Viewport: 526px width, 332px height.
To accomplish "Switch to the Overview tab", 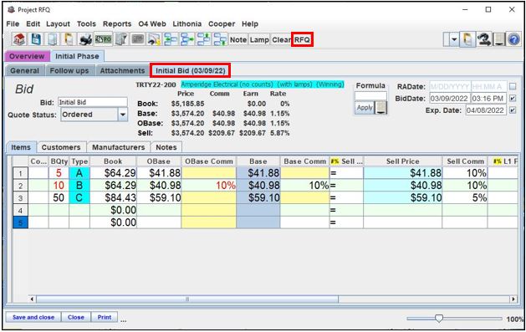I will (x=27, y=56).
